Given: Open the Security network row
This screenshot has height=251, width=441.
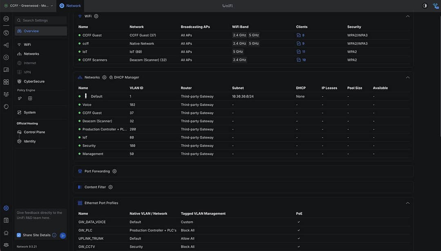Looking at the screenshot, I should click(243, 146).
